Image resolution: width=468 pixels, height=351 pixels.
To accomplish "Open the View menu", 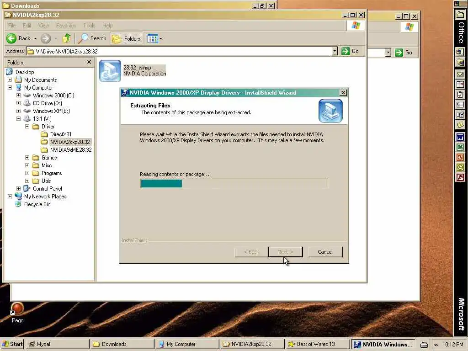I will (x=43, y=26).
